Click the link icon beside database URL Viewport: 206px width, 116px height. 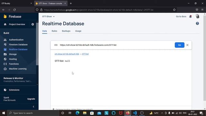click(56, 45)
